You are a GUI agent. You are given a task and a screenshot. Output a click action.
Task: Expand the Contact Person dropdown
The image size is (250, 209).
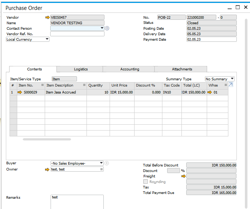coord(102,28)
